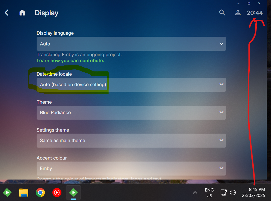Screen dimensions: 271x201
Task: Show hidden system tray icons
Action: pyautogui.click(x=195, y=193)
